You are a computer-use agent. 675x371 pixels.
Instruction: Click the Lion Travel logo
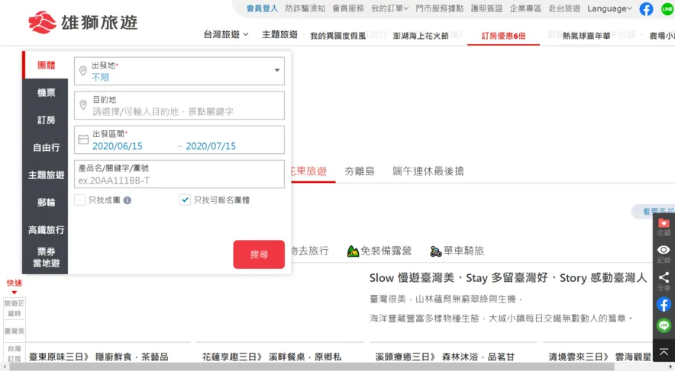[x=82, y=21]
